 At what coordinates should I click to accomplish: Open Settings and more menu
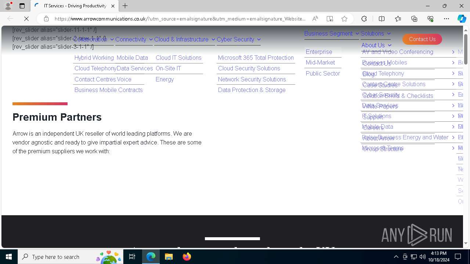(446, 19)
